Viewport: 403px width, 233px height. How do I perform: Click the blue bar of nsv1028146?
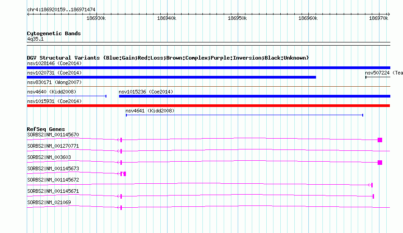coord(208,68)
